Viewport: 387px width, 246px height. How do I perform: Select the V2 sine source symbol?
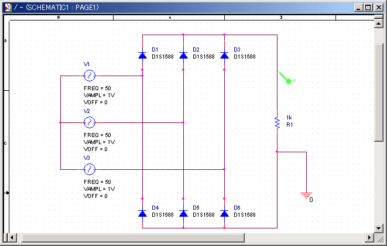[90, 122]
